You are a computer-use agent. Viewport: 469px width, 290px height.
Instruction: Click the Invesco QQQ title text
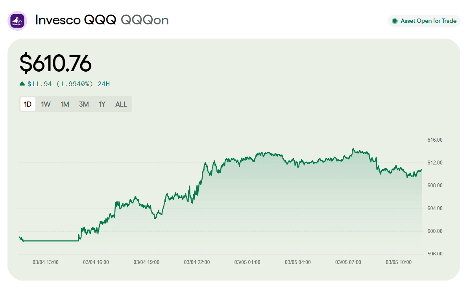tap(76, 20)
